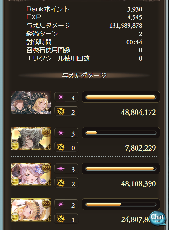Click the charge-attack icon for the 48,108,390 row
The height and width of the screenshot is (230, 169).
pyautogui.click(x=61, y=183)
